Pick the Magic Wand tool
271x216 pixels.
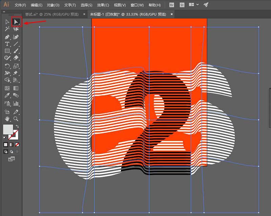pos(7,29)
